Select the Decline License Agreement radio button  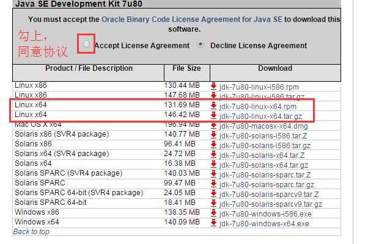[x=201, y=44]
